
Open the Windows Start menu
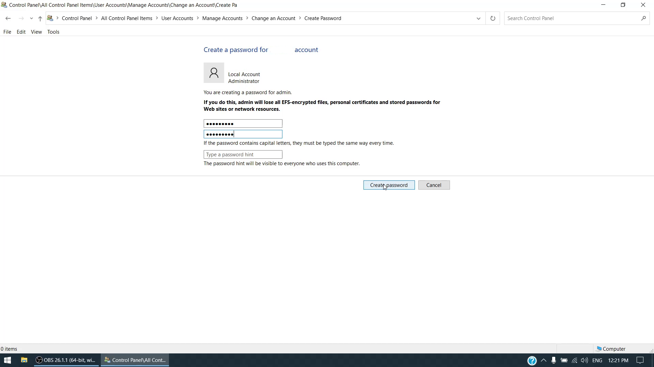click(7, 360)
